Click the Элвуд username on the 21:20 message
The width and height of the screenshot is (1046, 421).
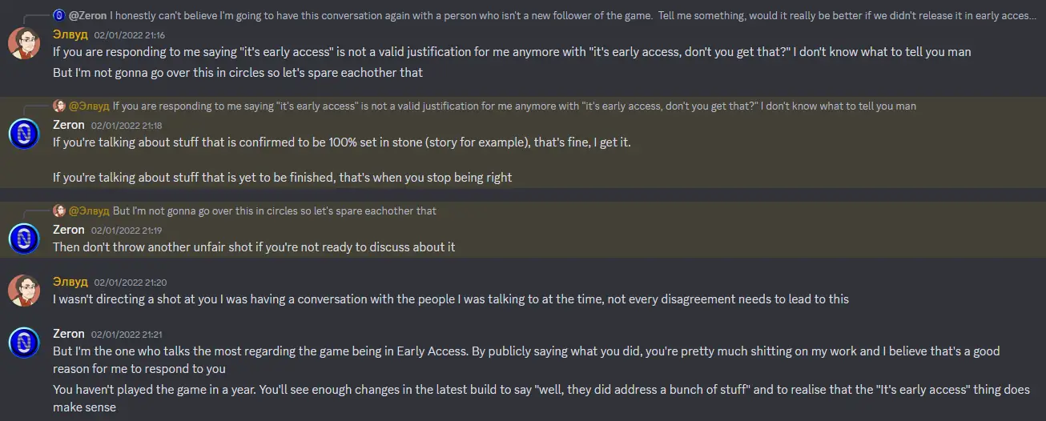70,282
